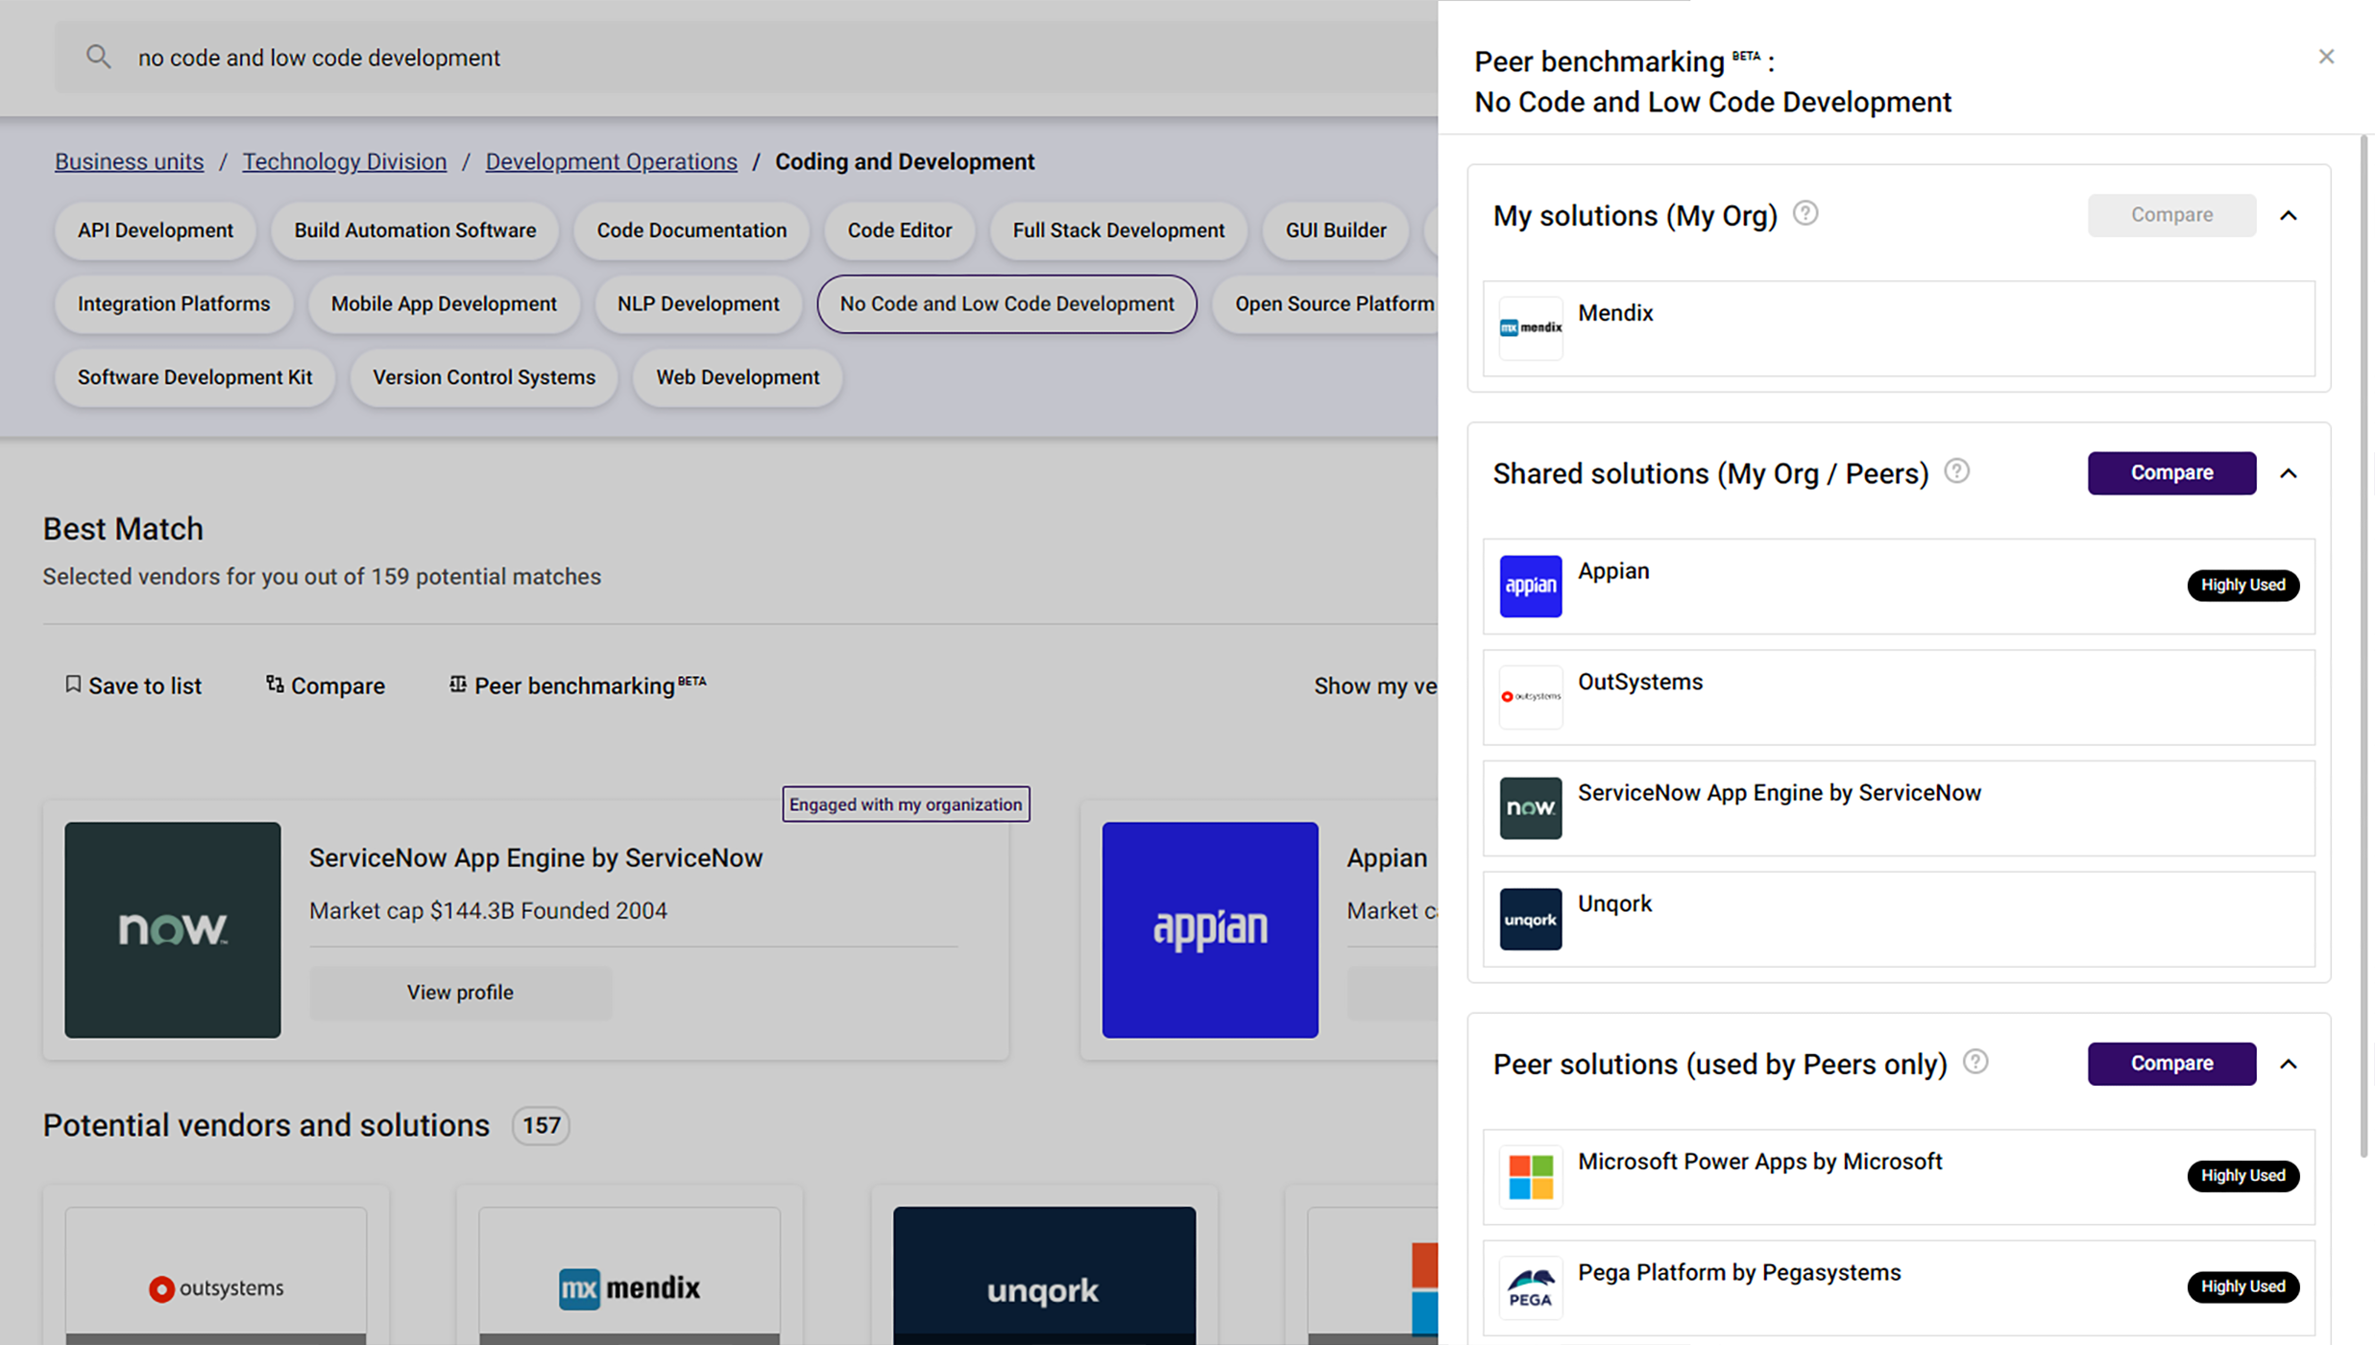The height and width of the screenshot is (1345, 2375).
Task: Click Highly Used badge on Appian row
Action: [2243, 585]
